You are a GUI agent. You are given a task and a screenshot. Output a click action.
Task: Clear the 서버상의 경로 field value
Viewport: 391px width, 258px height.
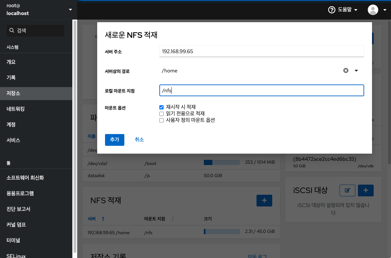346,70
